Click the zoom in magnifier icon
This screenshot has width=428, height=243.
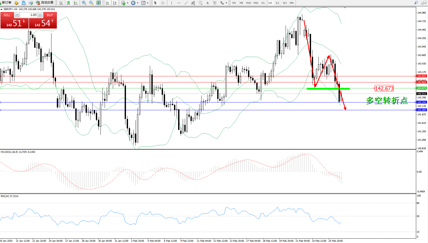84,3
